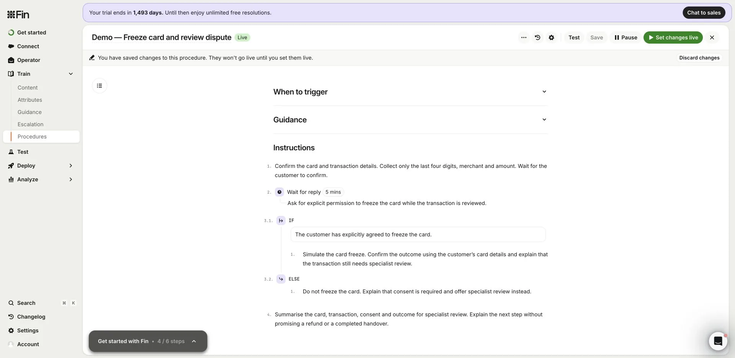Open Settings in sidebar
The width and height of the screenshot is (735, 358).
41,330
